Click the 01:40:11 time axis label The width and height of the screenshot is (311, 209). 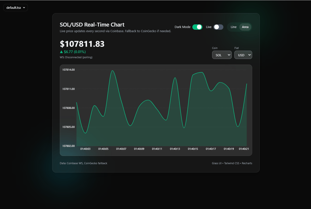click(157, 149)
